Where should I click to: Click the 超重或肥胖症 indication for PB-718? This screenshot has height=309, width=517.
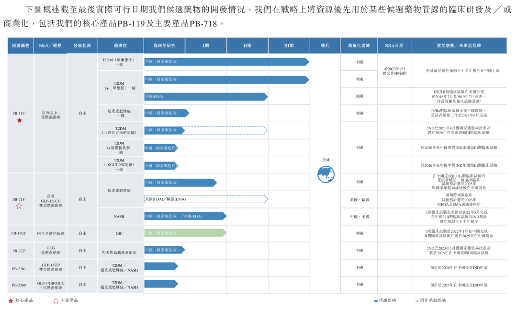(x=119, y=191)
